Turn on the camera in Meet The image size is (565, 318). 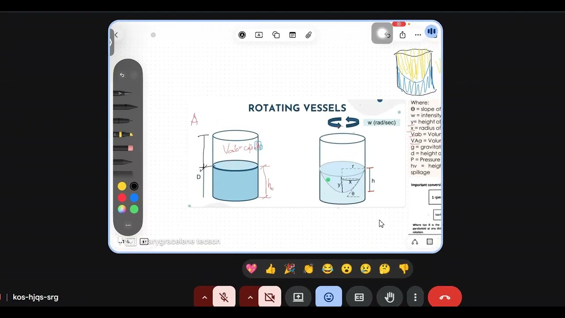pos(270,297)
